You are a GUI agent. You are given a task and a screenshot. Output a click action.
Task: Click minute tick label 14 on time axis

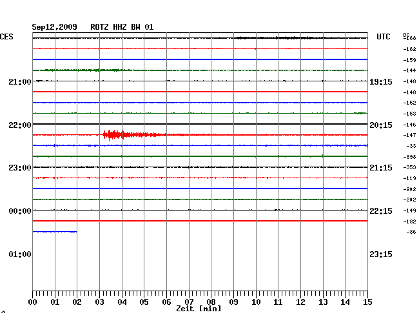[x=345, y=302]
